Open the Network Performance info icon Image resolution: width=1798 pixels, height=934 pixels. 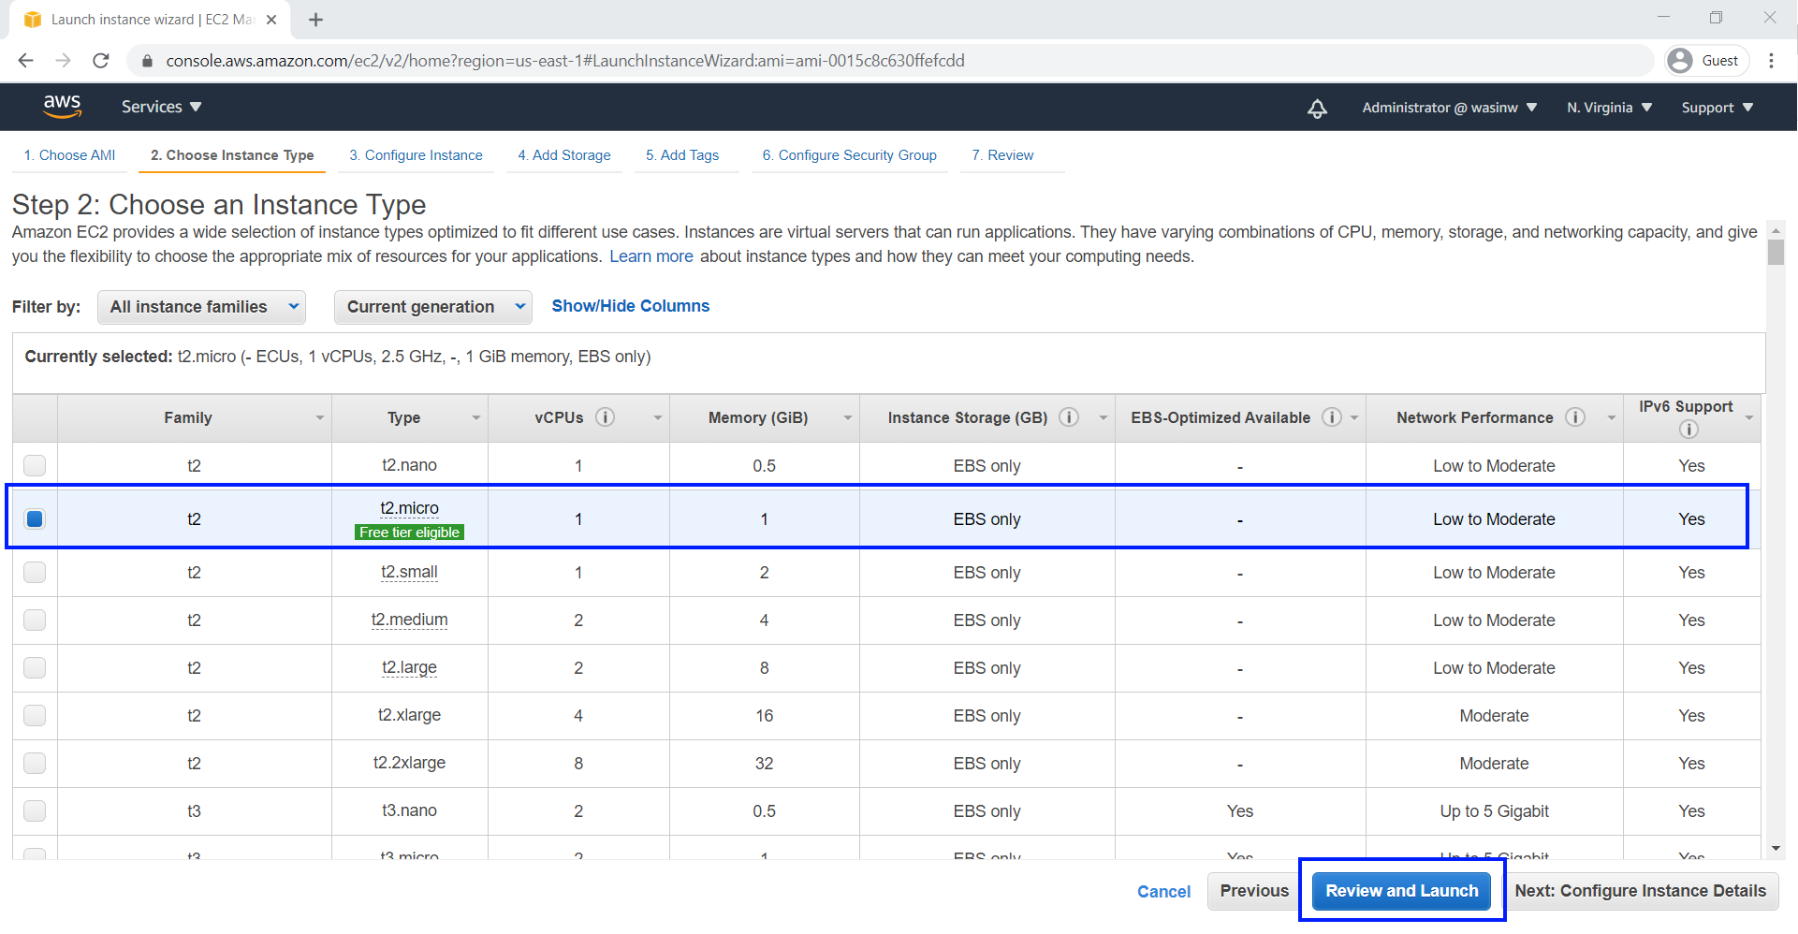tap(1574, 417)
